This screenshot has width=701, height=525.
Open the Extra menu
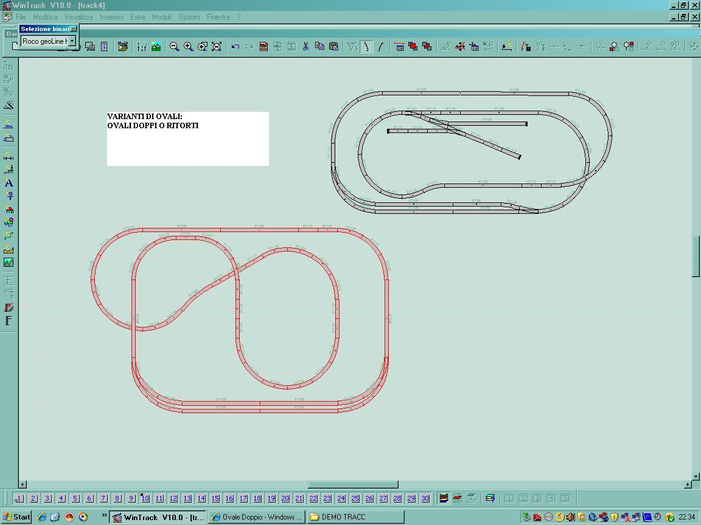pos(138,17)
